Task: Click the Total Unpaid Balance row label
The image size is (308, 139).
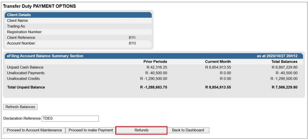Action: coord(26,87)
